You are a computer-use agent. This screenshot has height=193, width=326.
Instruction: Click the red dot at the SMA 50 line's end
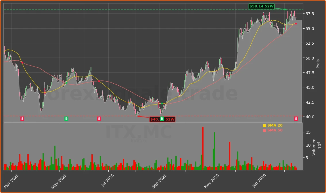[x=296, y=24]
